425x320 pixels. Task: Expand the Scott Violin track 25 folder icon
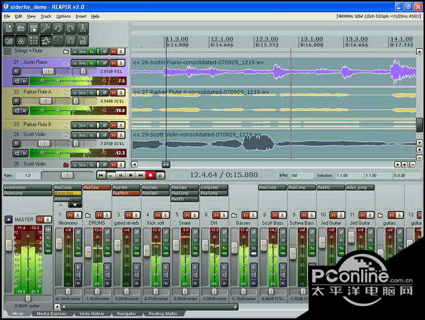click(66, 164)
